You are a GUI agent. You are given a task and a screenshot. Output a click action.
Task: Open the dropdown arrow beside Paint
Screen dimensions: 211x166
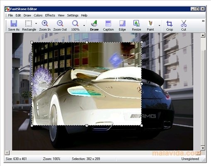[159, 25]
